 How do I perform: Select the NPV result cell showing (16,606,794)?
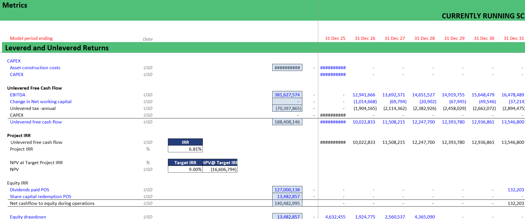click(220, 169)
